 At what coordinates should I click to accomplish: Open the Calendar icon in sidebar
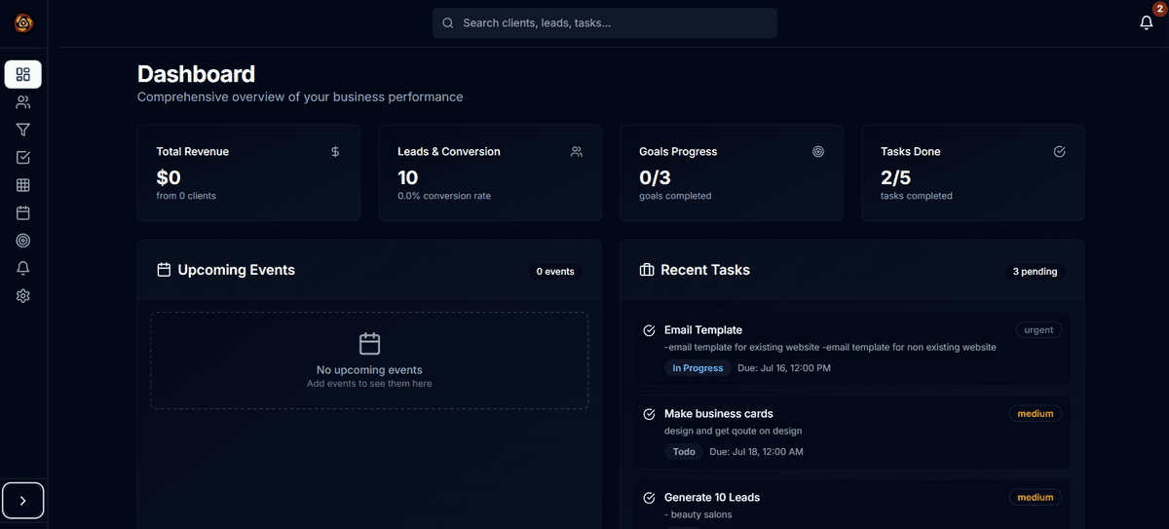[x=23, y=212]
